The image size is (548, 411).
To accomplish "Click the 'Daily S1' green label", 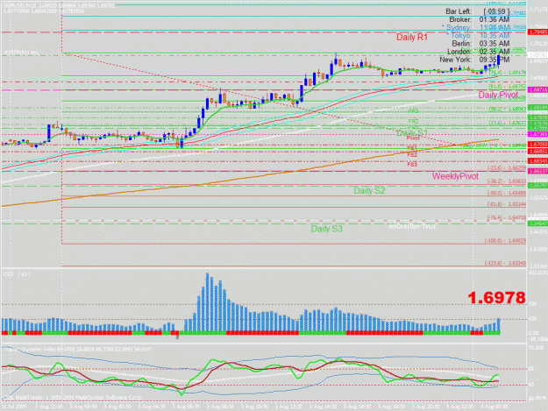I will coord(412,133).
